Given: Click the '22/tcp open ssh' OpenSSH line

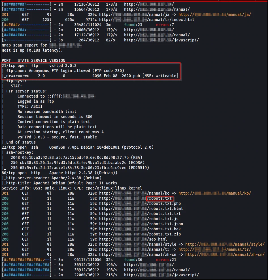Looking at the screenshot, I should [x=78, y=147].
